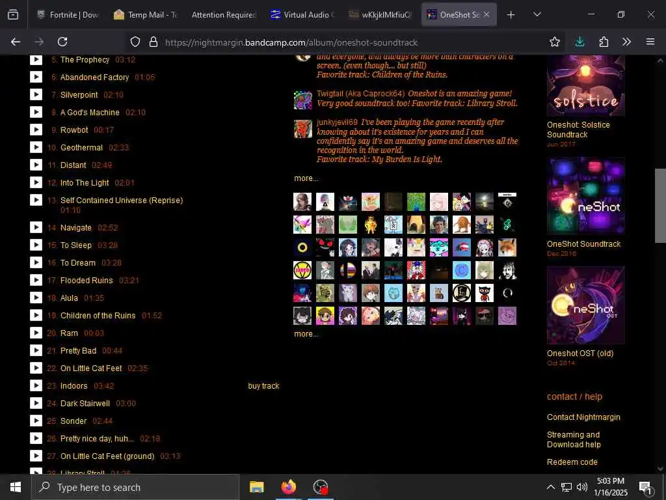Play A God's Machine track
This screenshot has height=500, width=666.
click(36, 112)
